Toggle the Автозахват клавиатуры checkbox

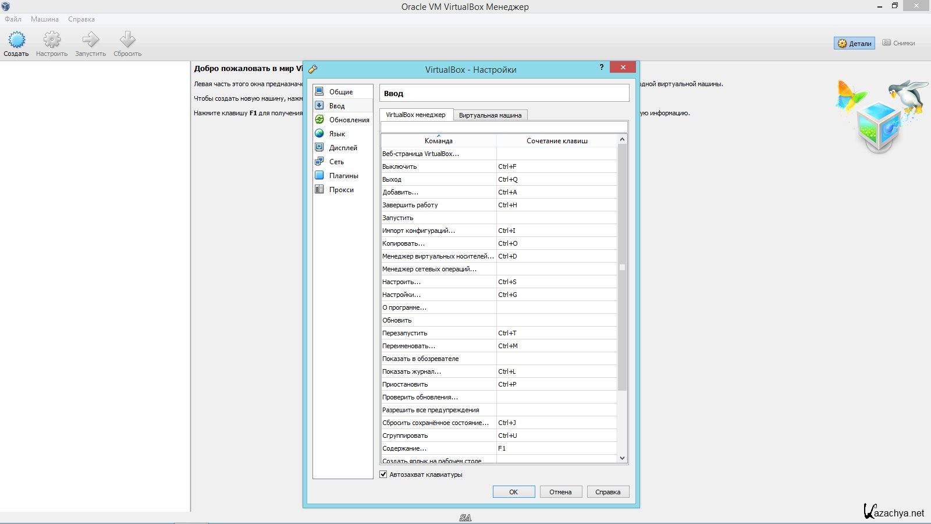pyautogui.click(x=383, y=475)
